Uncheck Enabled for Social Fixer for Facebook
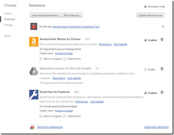Viewport: 174px width, 135px height. pos(146,93)
